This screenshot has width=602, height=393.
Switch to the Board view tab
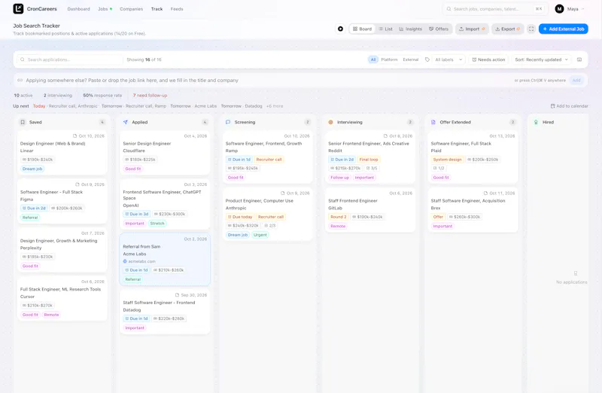[362, 29]
